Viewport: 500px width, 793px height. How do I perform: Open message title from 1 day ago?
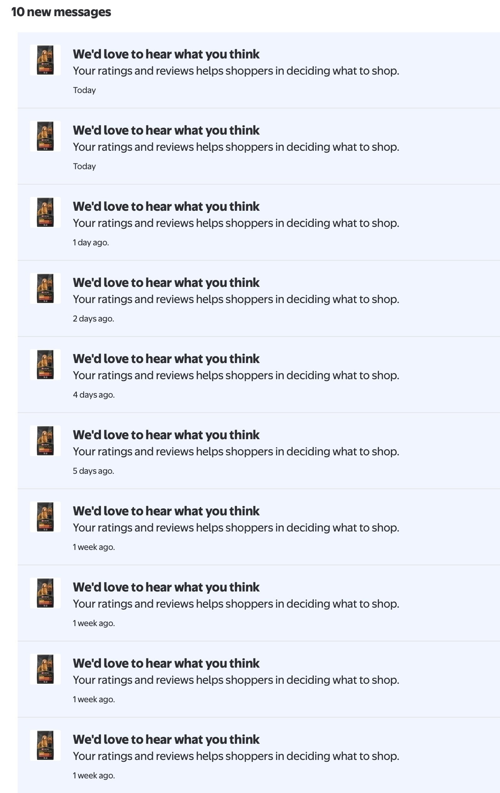click(x=166, y=207)
